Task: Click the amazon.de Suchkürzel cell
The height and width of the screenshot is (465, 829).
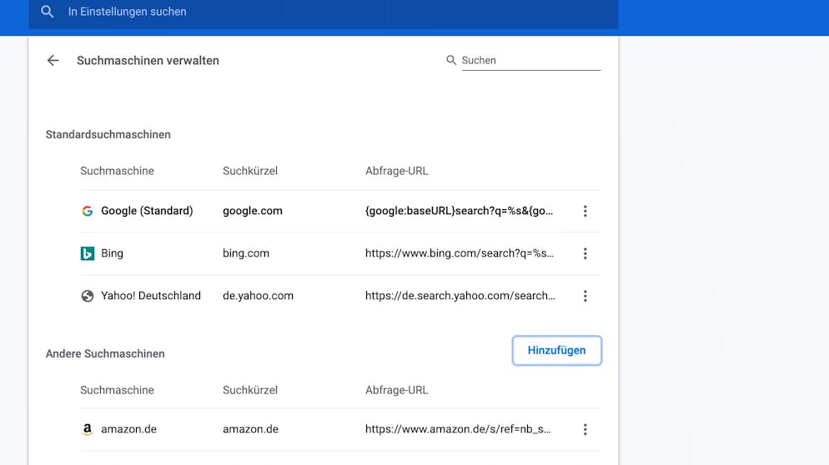Action: tap(250, 429)
